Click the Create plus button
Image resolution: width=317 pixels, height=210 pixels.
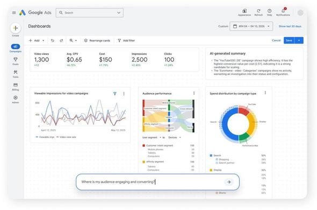(x=16, y=28)
